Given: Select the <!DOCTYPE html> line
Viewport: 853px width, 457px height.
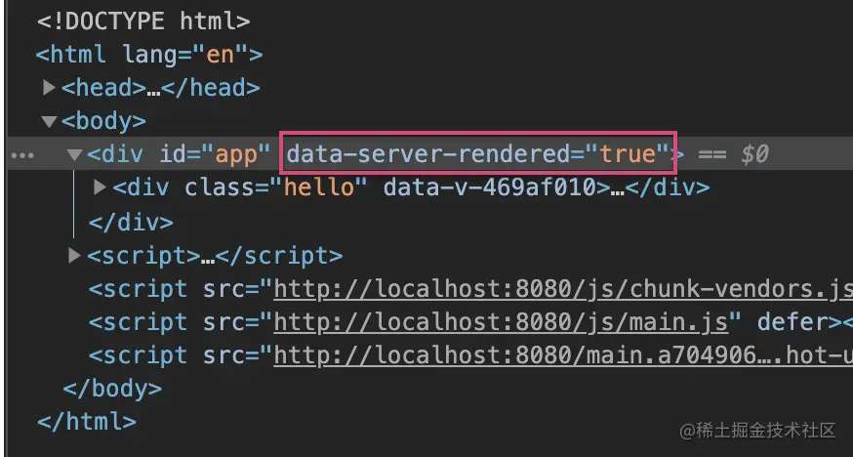Looking at the screenshot, I should [x=144, y=21].
